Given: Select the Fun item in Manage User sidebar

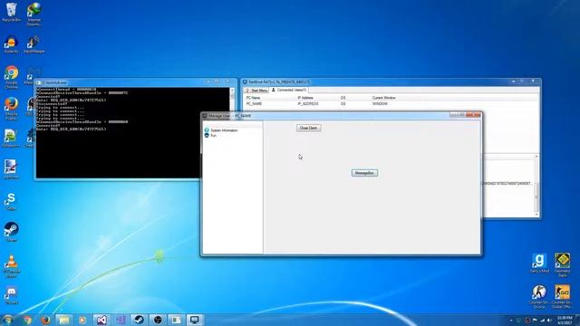Looking at the screenshot, I should point(214,136).
